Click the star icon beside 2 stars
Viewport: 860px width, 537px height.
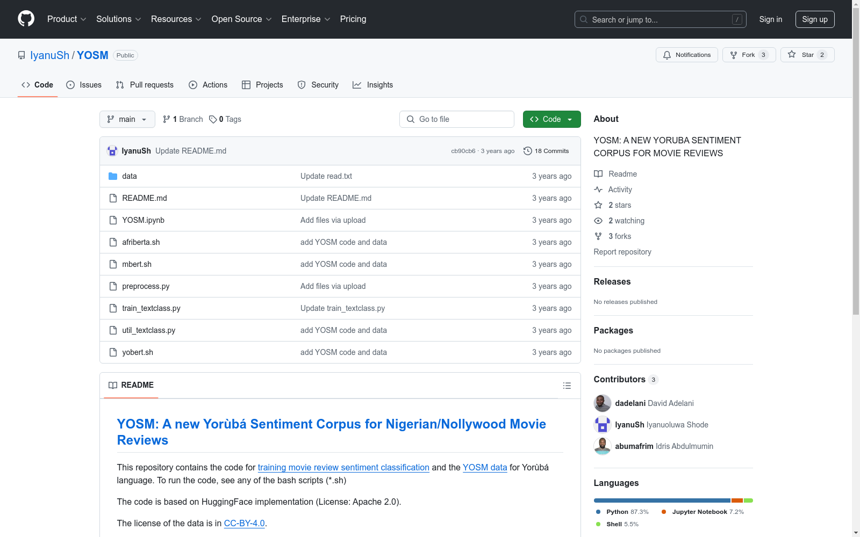click(598, 205)
